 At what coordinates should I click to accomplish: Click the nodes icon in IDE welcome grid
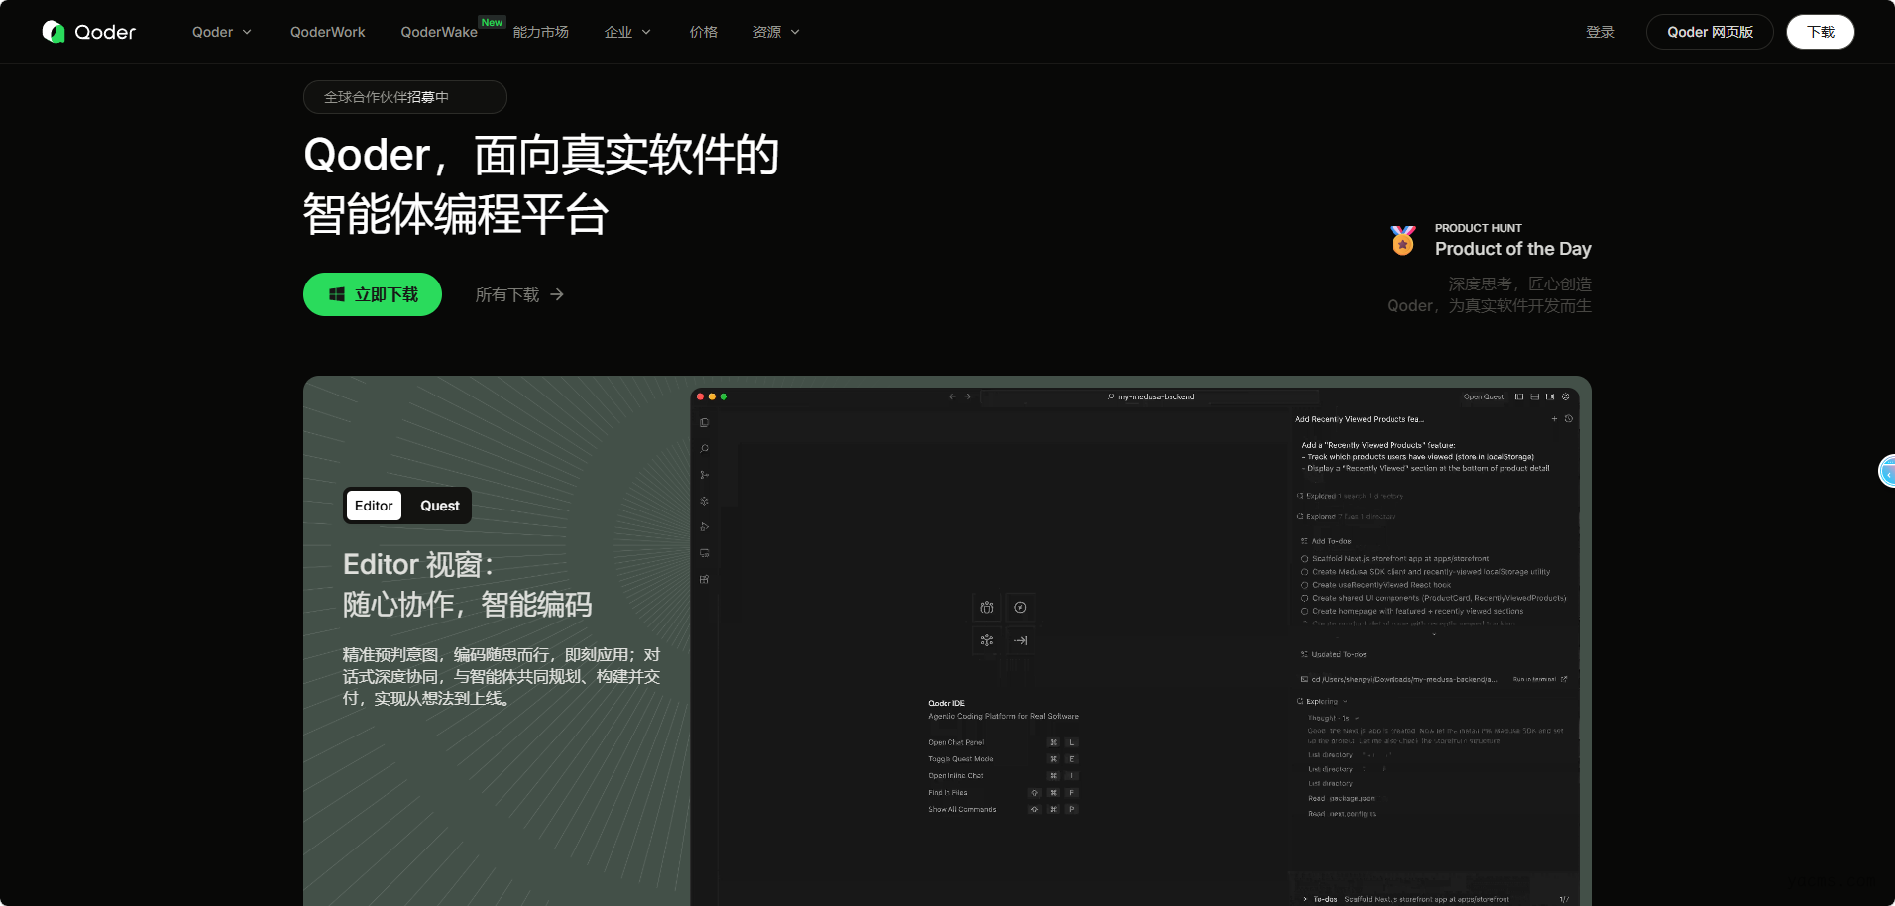tap(987, 640)
